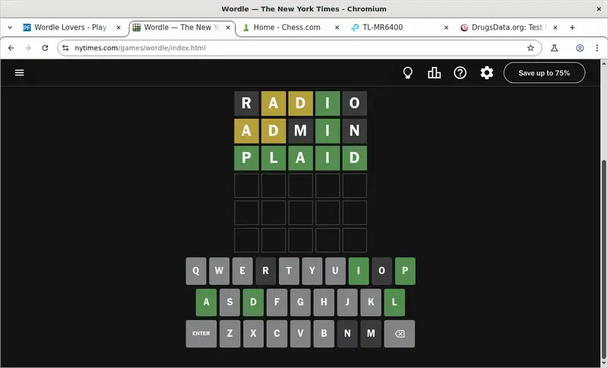
Task: Bookmark this page with the star icon
Action: (x=530, y=48)
